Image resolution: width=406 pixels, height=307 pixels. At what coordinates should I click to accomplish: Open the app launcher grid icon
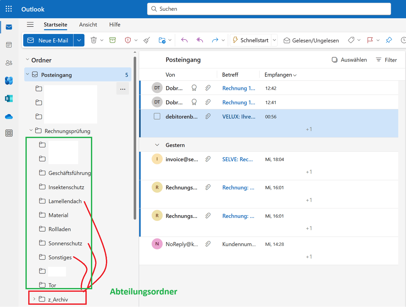tap(9, 9)
